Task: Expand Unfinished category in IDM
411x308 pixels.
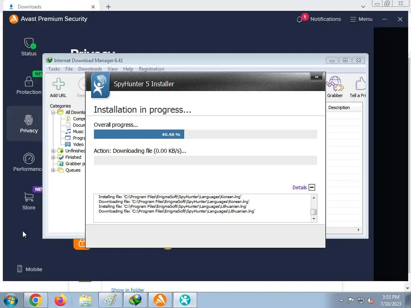Action: click(53, 151)
